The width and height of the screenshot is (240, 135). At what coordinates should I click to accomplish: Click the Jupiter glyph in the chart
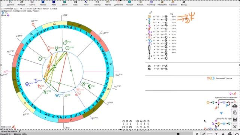45,92
